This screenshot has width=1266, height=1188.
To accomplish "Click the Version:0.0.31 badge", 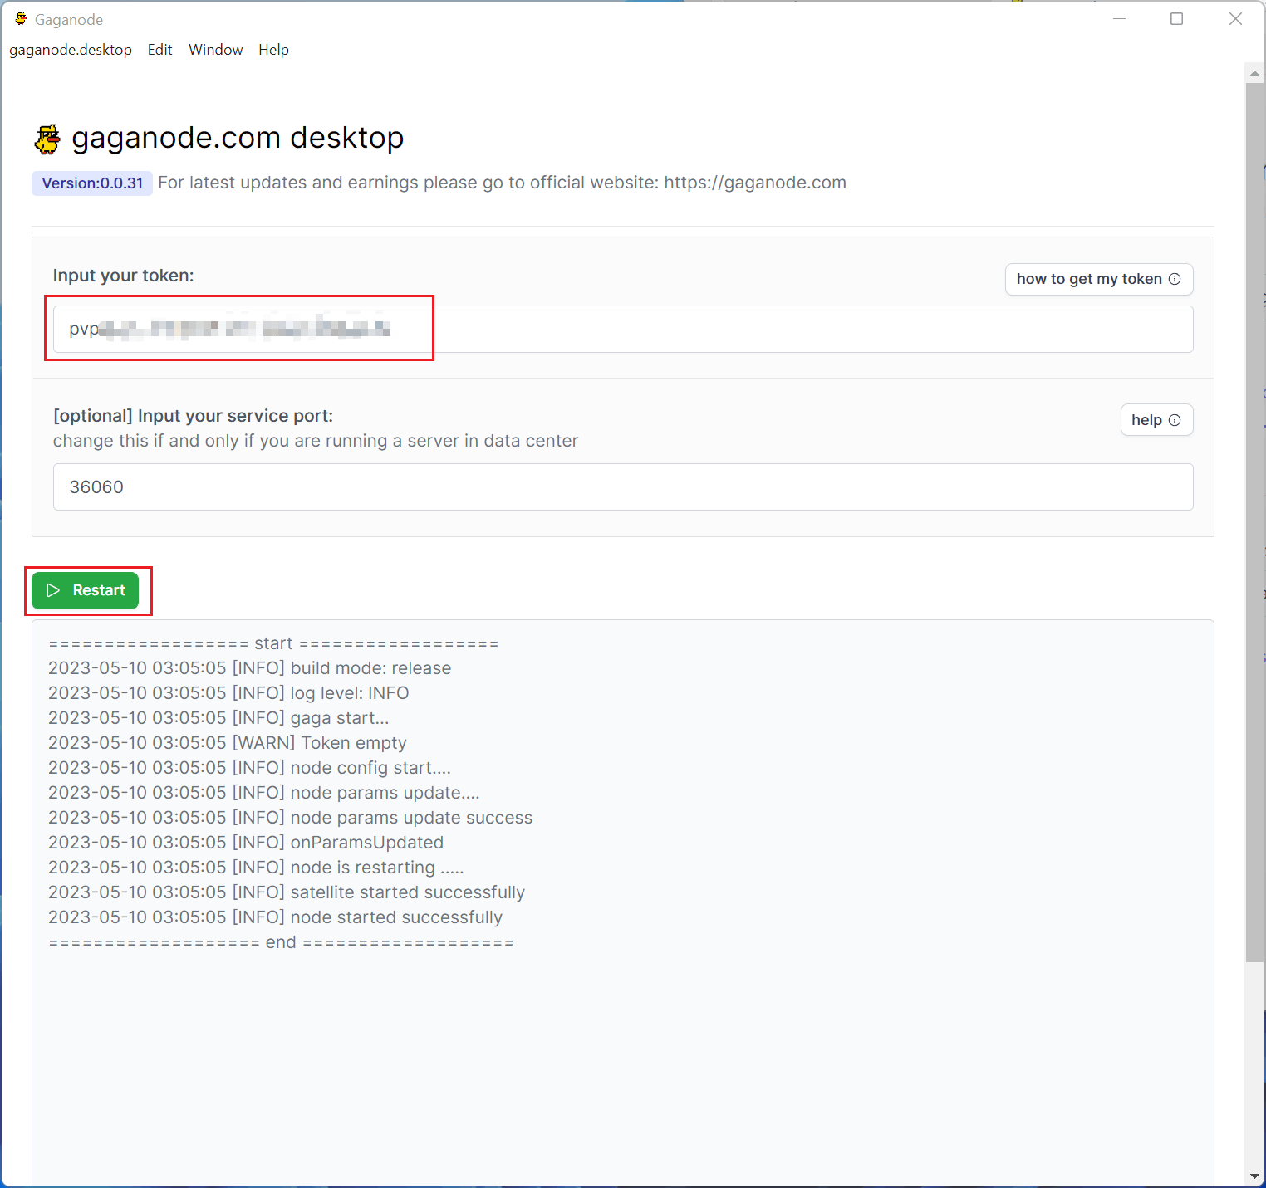I will tap(92, 183).
